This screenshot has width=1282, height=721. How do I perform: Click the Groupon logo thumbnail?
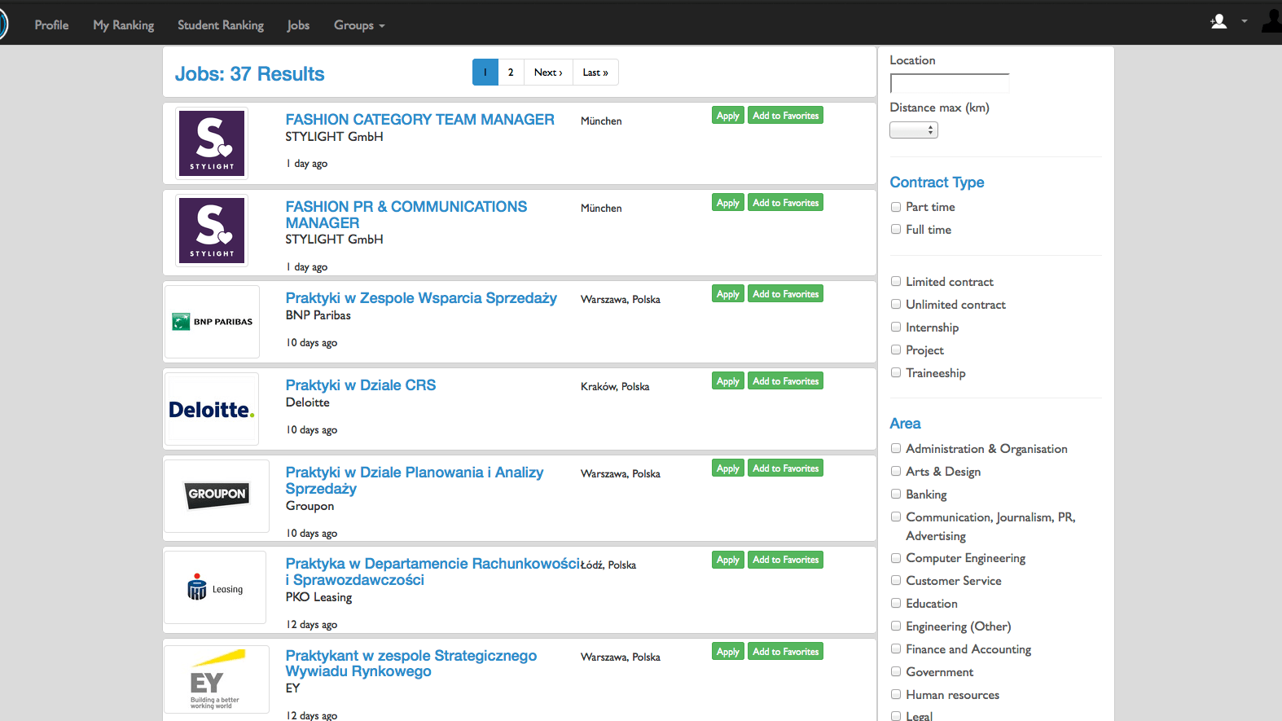click(x=217, y=495)
